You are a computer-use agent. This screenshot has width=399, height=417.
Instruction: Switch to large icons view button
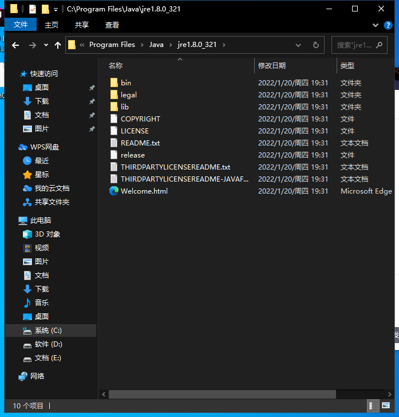386,406
